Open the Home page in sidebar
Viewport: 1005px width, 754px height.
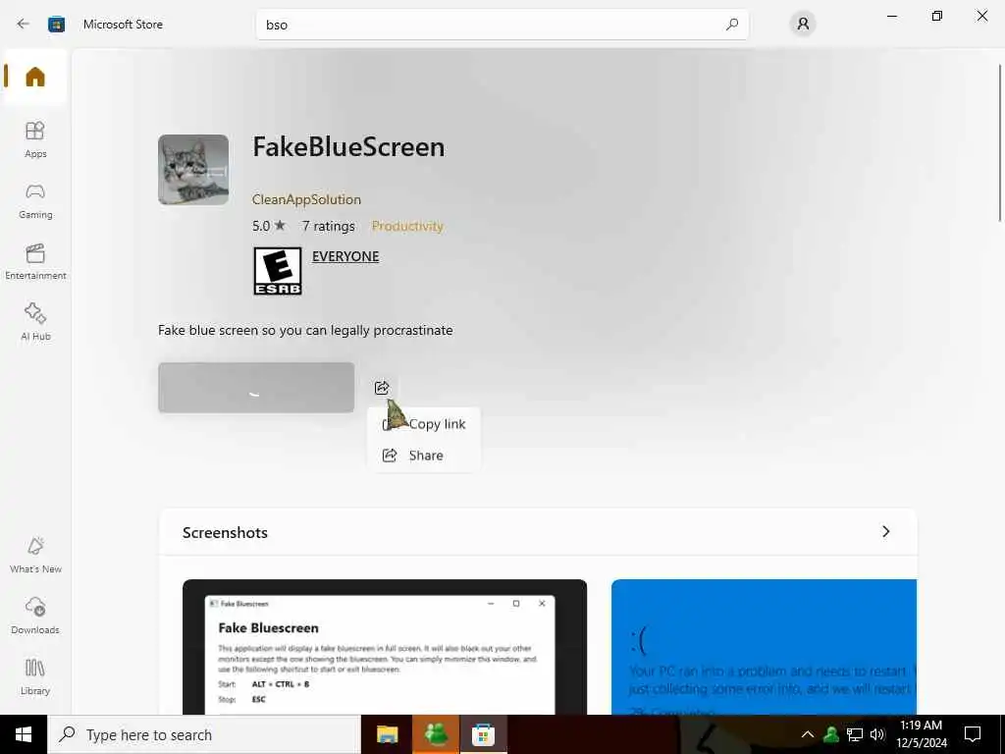pos(35,77)
